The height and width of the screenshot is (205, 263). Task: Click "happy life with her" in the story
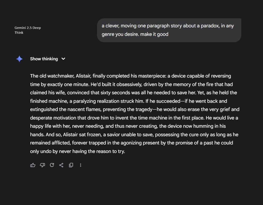point(50,126)
